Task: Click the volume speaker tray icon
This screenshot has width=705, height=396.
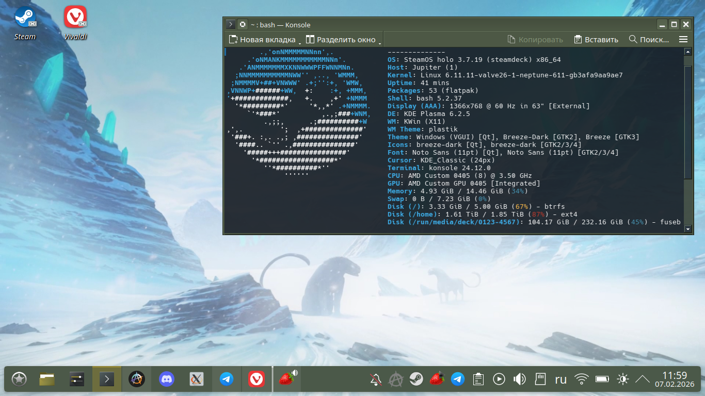Action: coord(519,379)
